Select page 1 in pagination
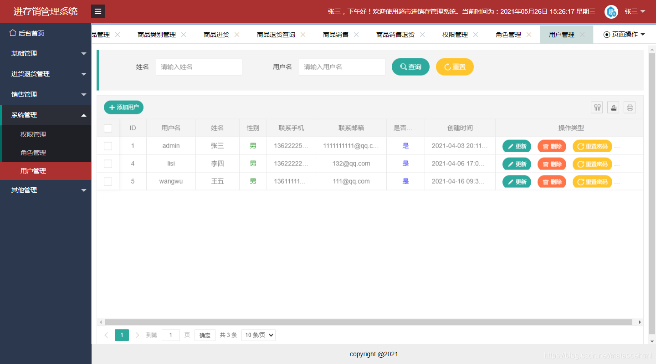 click(122, 335)
